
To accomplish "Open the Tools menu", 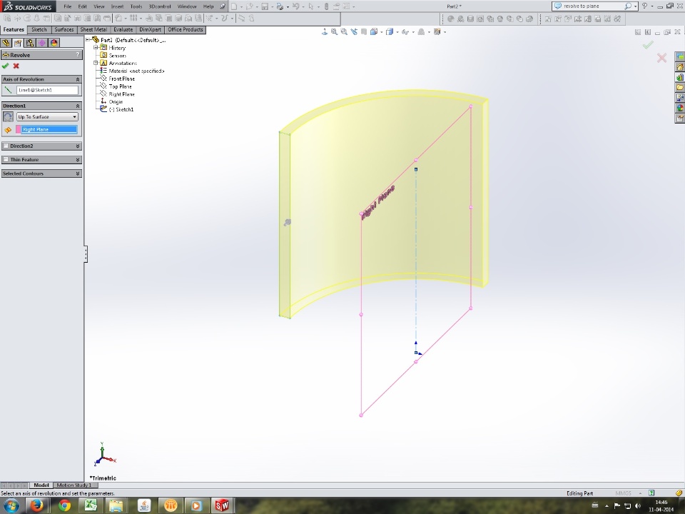I will tap(136, 6).
